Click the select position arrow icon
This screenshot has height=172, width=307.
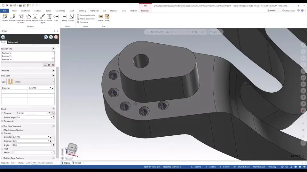[x=45, y=65]
